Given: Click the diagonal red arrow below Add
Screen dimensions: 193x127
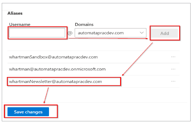Looking at the screenshot, I should point(137,59).
